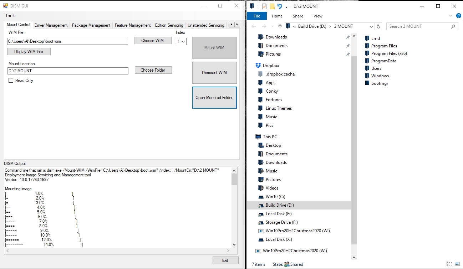Click the DISM GUI title bar app icon
Screen dimensions: 463x269
6,6
